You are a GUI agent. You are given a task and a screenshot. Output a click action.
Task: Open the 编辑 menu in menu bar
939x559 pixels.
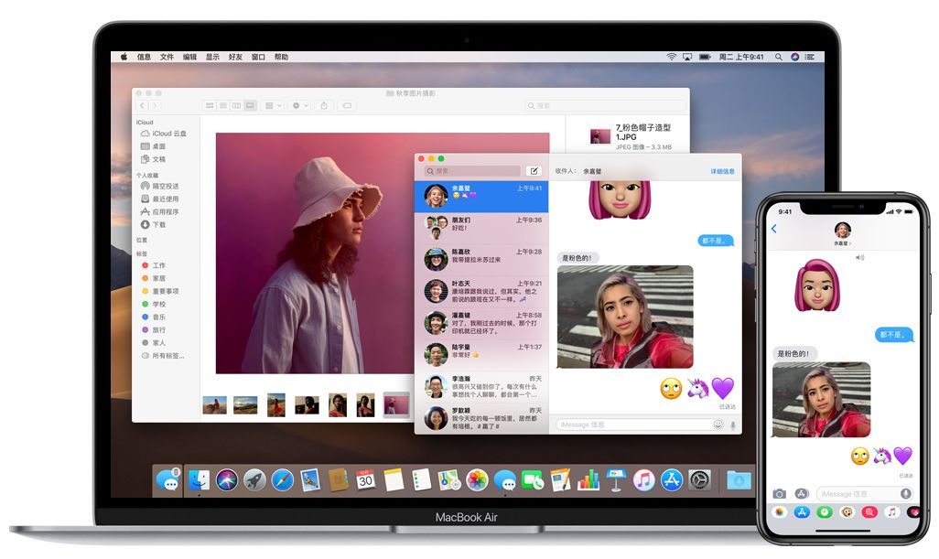(x=189, y=57)
